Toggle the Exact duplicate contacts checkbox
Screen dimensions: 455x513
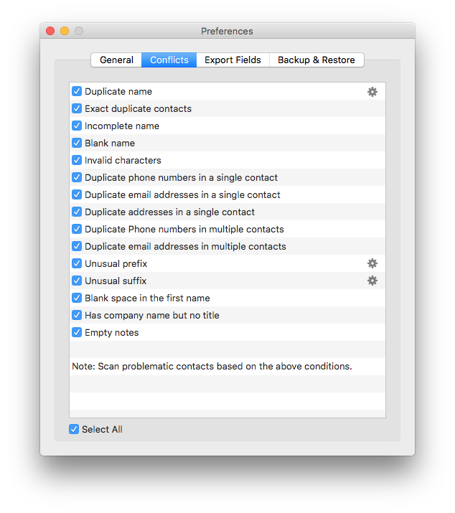pos(77,108)
